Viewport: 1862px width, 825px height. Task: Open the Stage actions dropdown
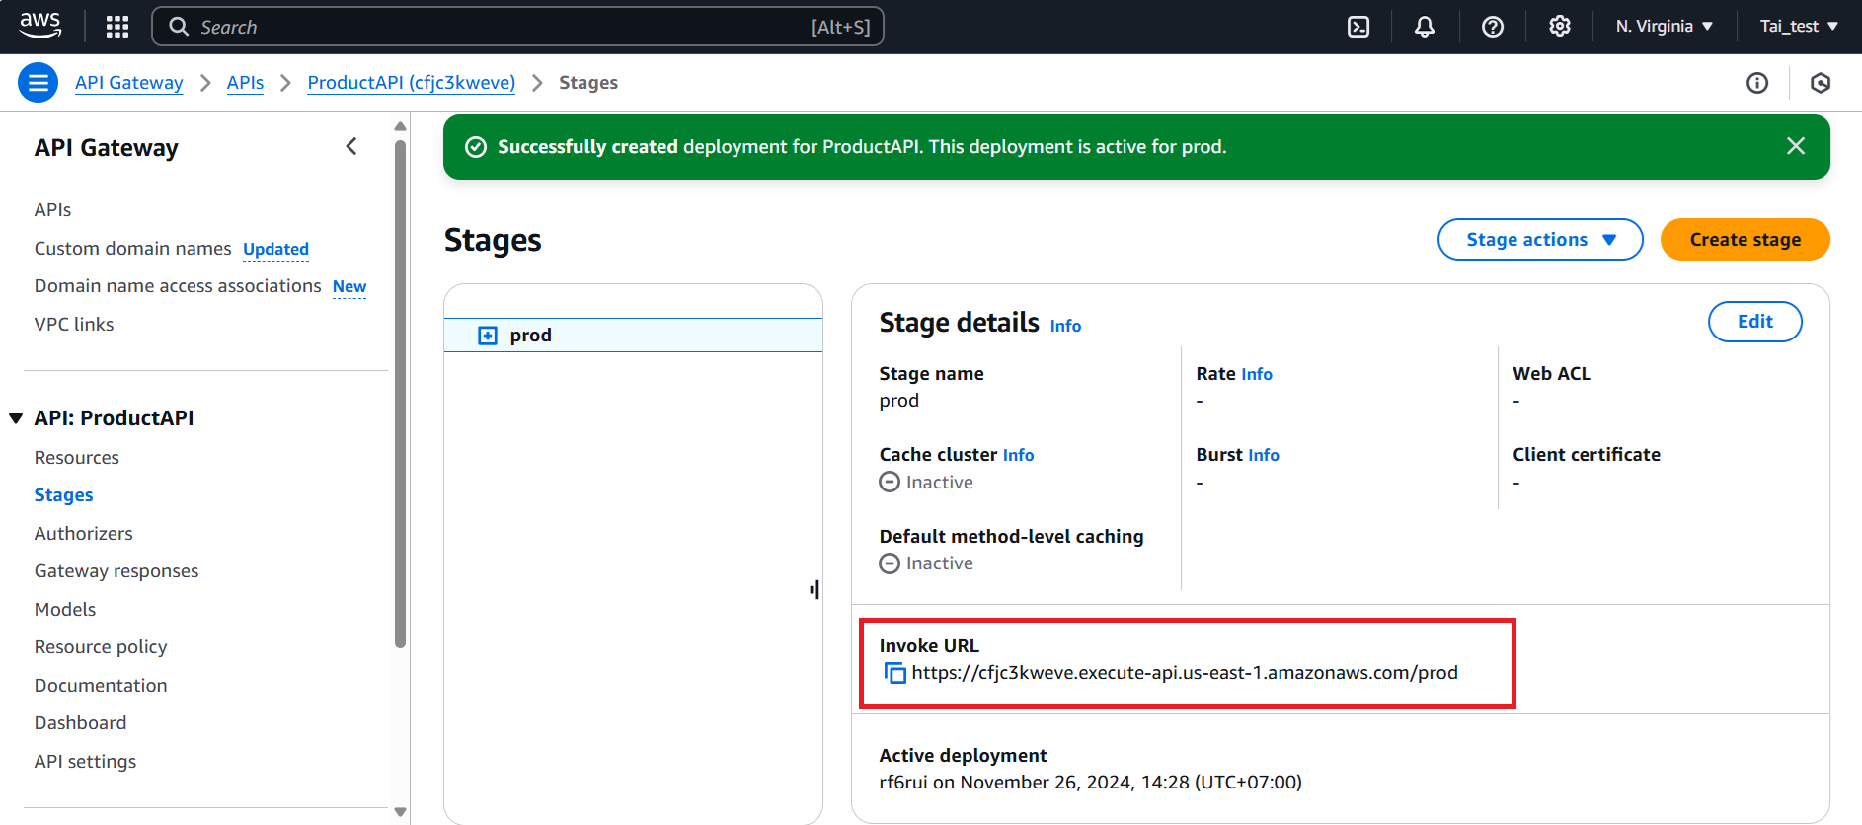point(1540,240)
